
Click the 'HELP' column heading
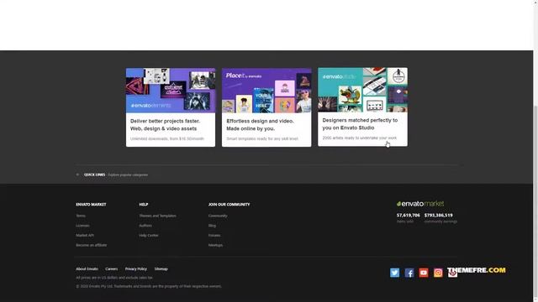(x=144, y=205)
